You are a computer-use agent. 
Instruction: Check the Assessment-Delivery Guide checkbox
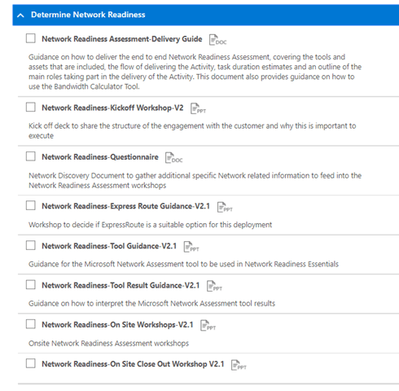31,38
